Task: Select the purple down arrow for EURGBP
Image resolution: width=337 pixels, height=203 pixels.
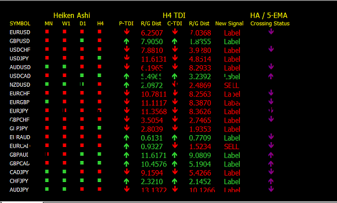Action: click(x=271, y=102)
